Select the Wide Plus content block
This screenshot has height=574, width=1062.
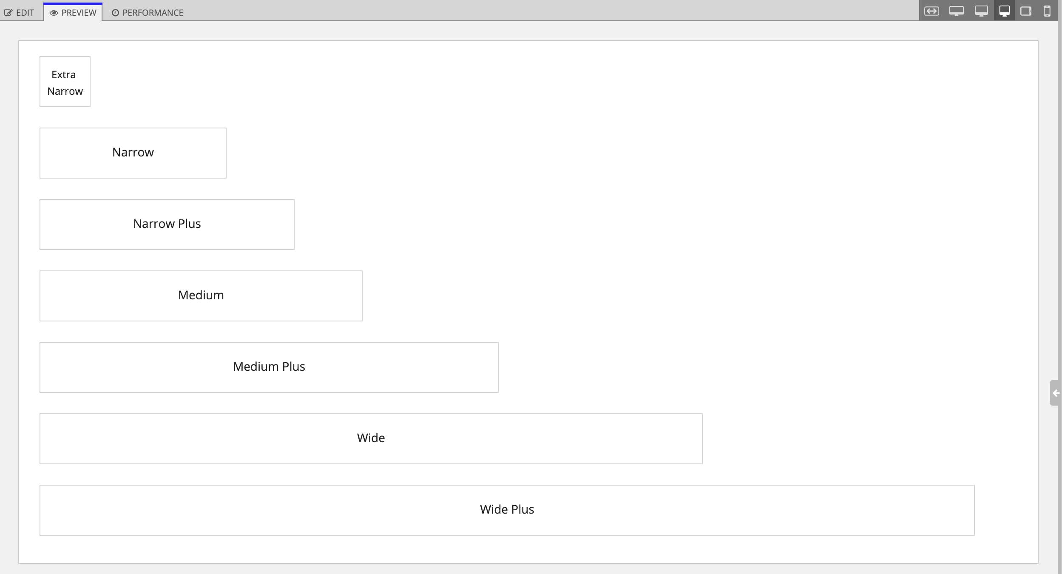point(507,509)
